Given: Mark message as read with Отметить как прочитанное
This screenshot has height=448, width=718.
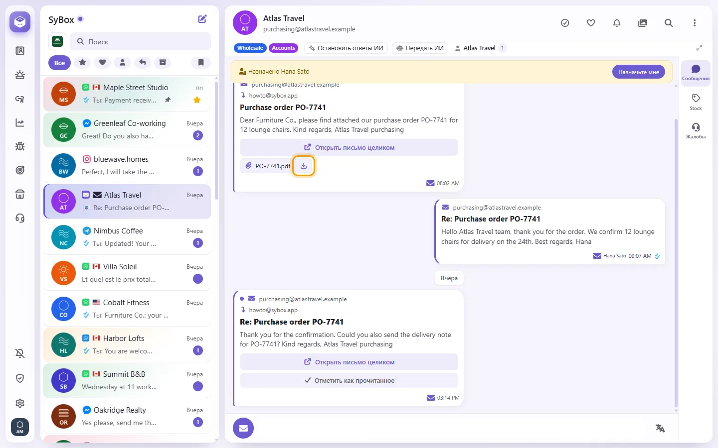Looking at the screenshot, I should pyautogui.click(x=349, y=380).
